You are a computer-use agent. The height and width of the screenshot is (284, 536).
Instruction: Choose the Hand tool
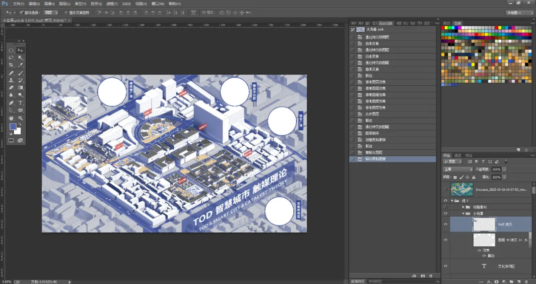11,118
